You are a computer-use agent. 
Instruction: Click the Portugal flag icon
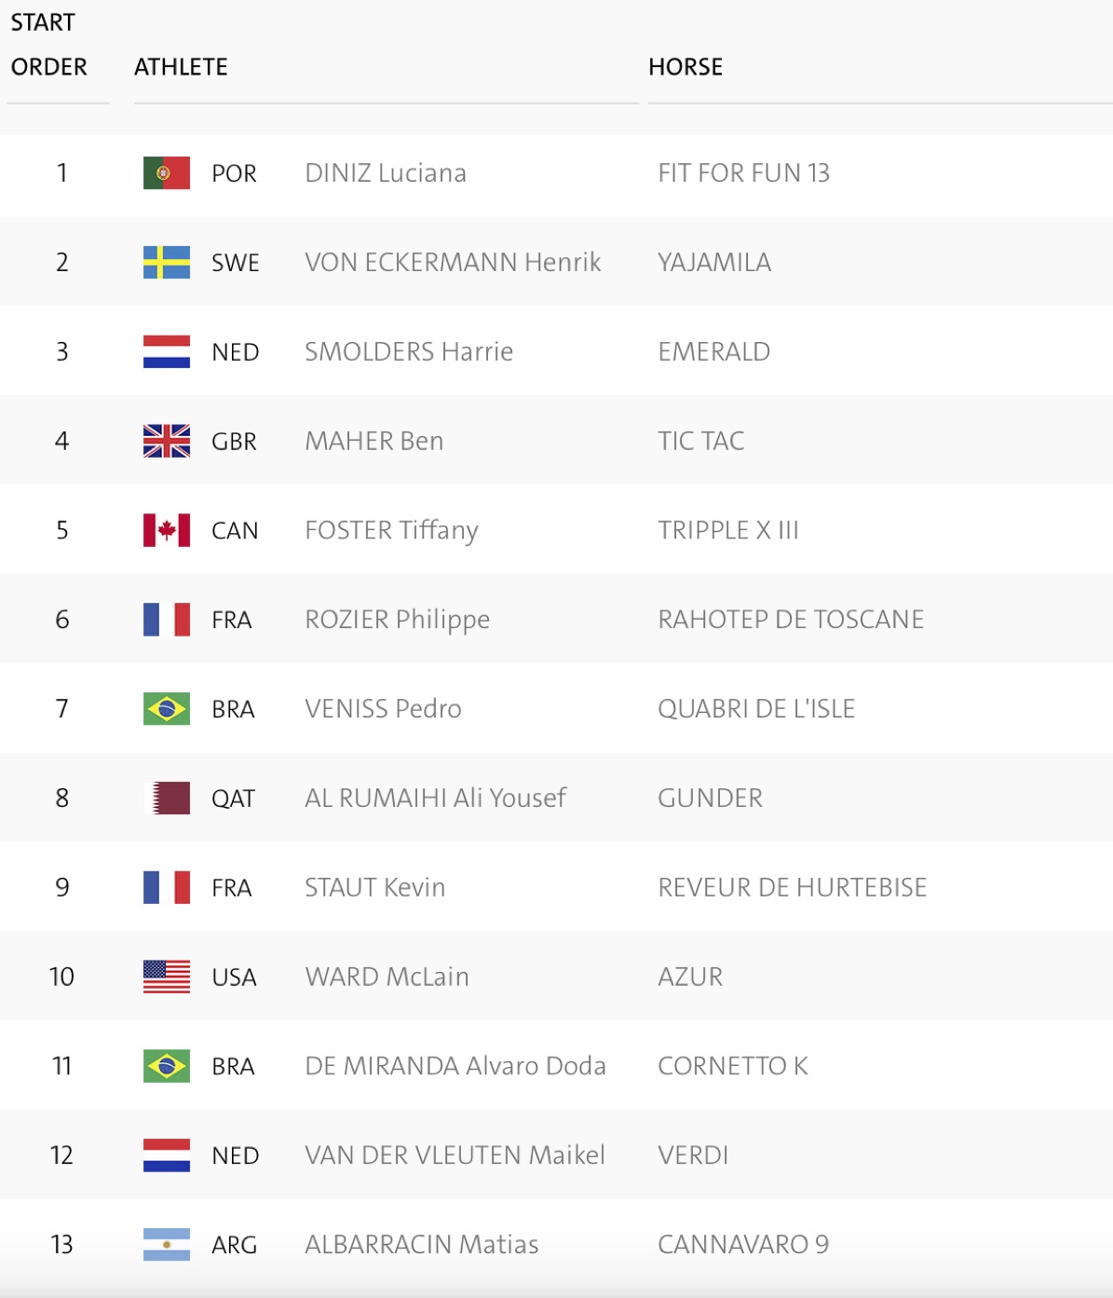[167, 173]
